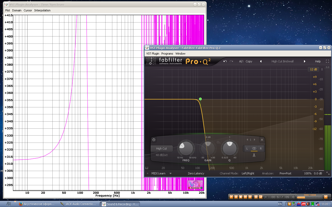Open the Start menu button
Viewport: 332px width, 207px height.
coord(9,204)
